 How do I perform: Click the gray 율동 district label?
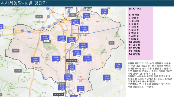click(x=111, y=43)
